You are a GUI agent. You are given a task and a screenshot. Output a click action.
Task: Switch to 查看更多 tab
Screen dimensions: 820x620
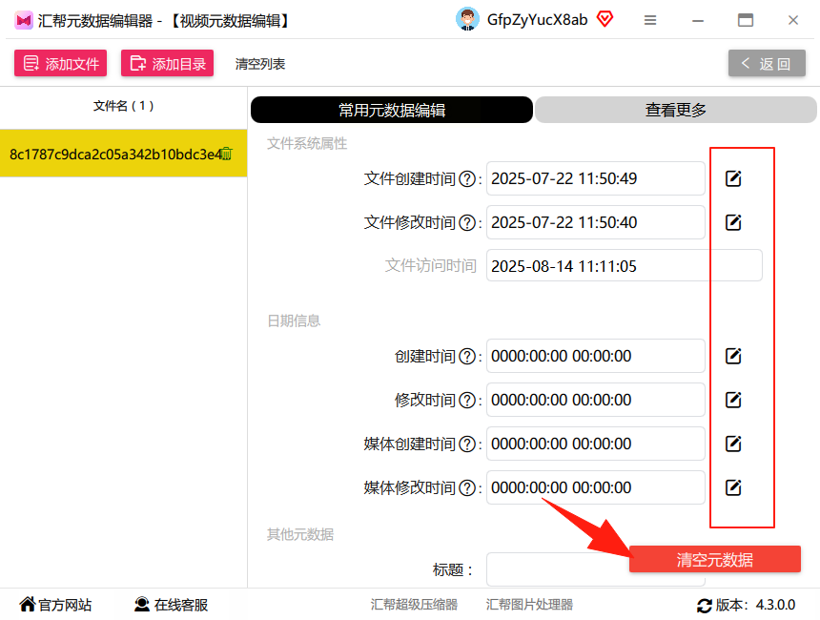675,110
